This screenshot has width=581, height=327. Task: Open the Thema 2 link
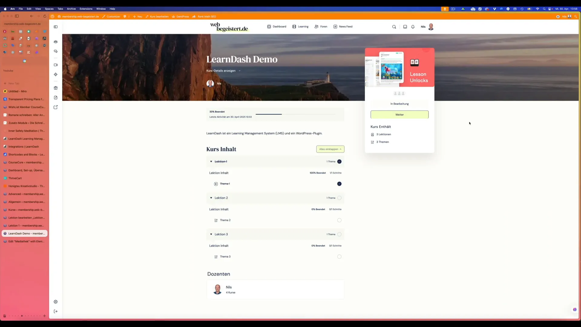point(225,220)
